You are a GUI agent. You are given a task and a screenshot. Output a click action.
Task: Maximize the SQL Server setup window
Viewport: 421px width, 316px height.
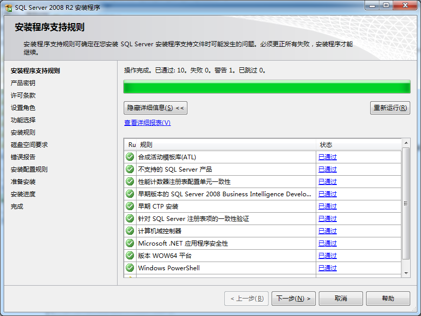coord(386,5)
